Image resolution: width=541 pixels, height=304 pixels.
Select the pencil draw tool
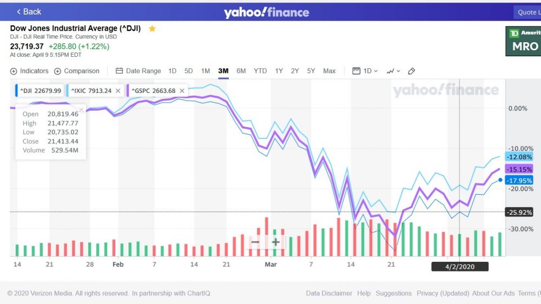411,71
